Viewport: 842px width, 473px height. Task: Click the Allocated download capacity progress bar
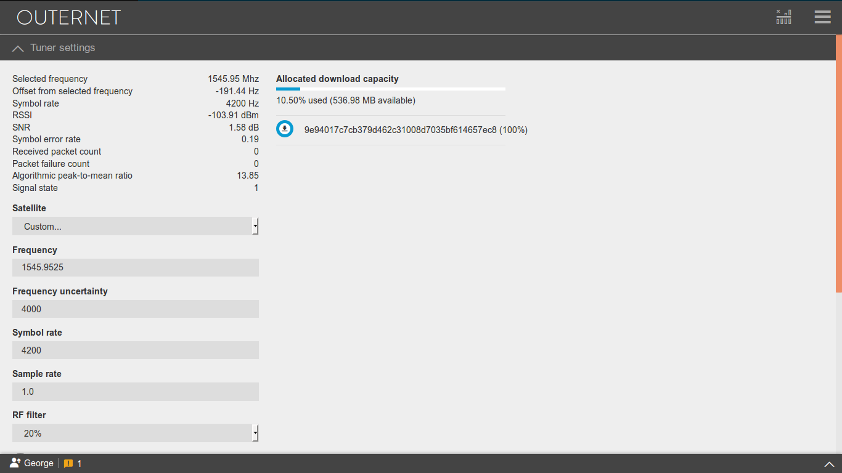[391, 89]
